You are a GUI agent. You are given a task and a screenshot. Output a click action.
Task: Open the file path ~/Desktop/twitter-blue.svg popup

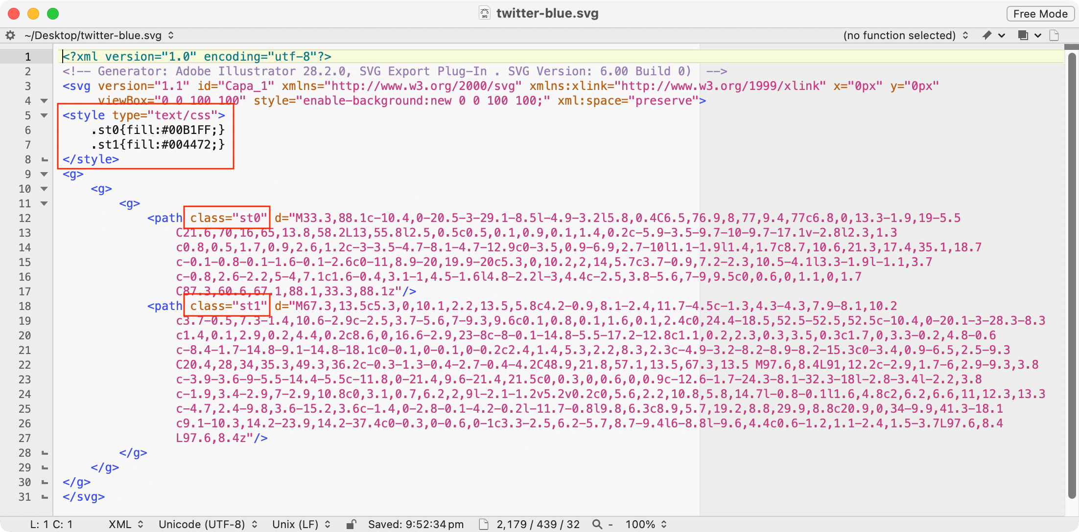[99, 35]
